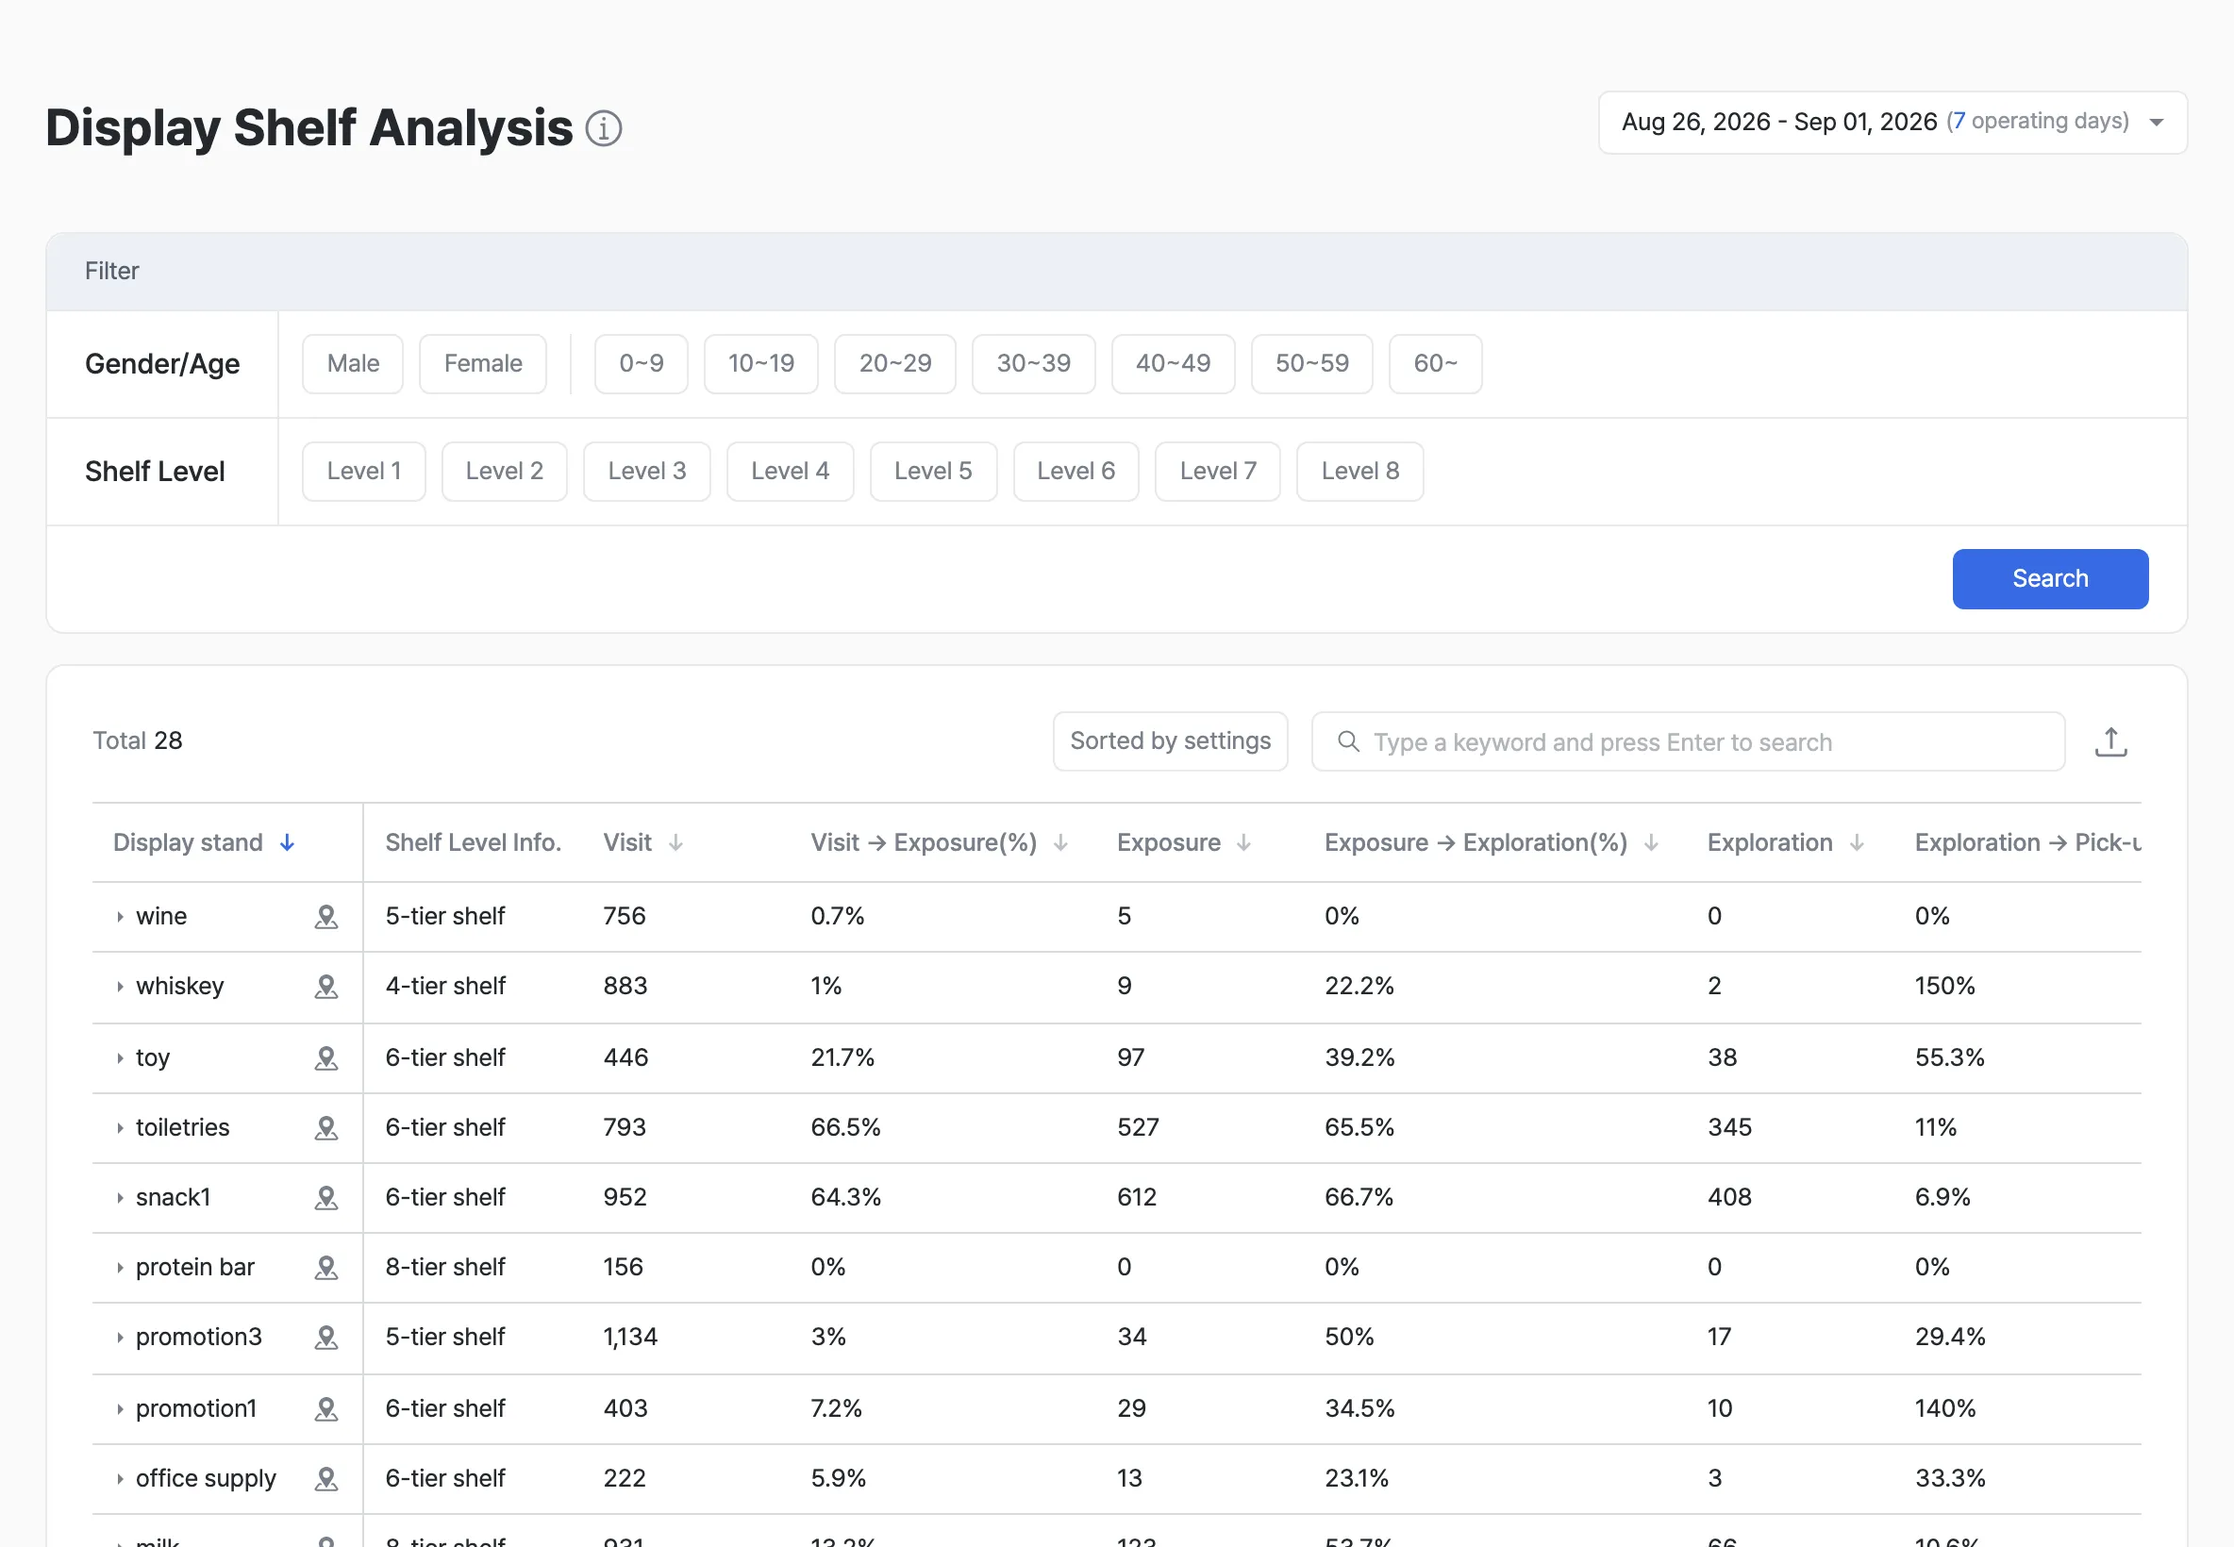2234x1547 pixels.
Task: Toggle the Level 1 shelf filter
Action: coord(363,471)
